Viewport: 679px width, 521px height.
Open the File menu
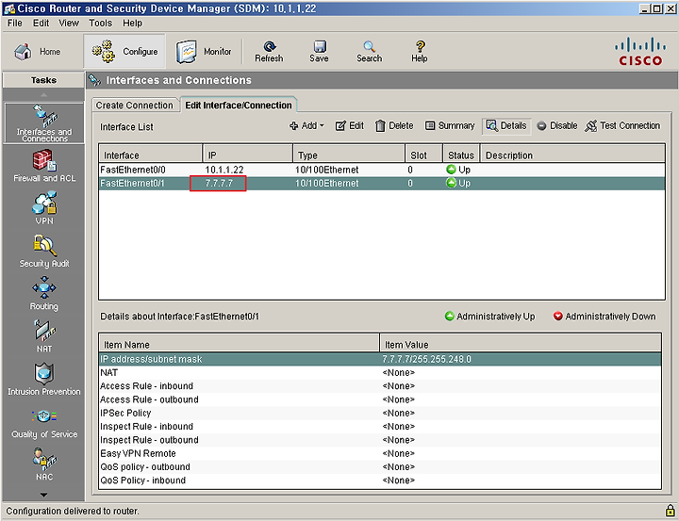pyautogui.click(x=15, y=23)
